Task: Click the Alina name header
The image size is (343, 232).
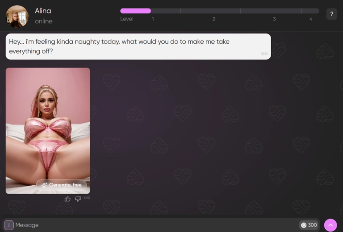Action: [x=43, y=11]
